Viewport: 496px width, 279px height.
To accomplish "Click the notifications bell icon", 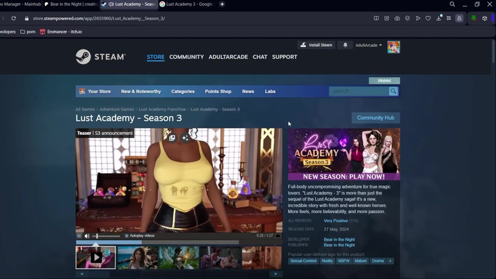I will point(345,45).
